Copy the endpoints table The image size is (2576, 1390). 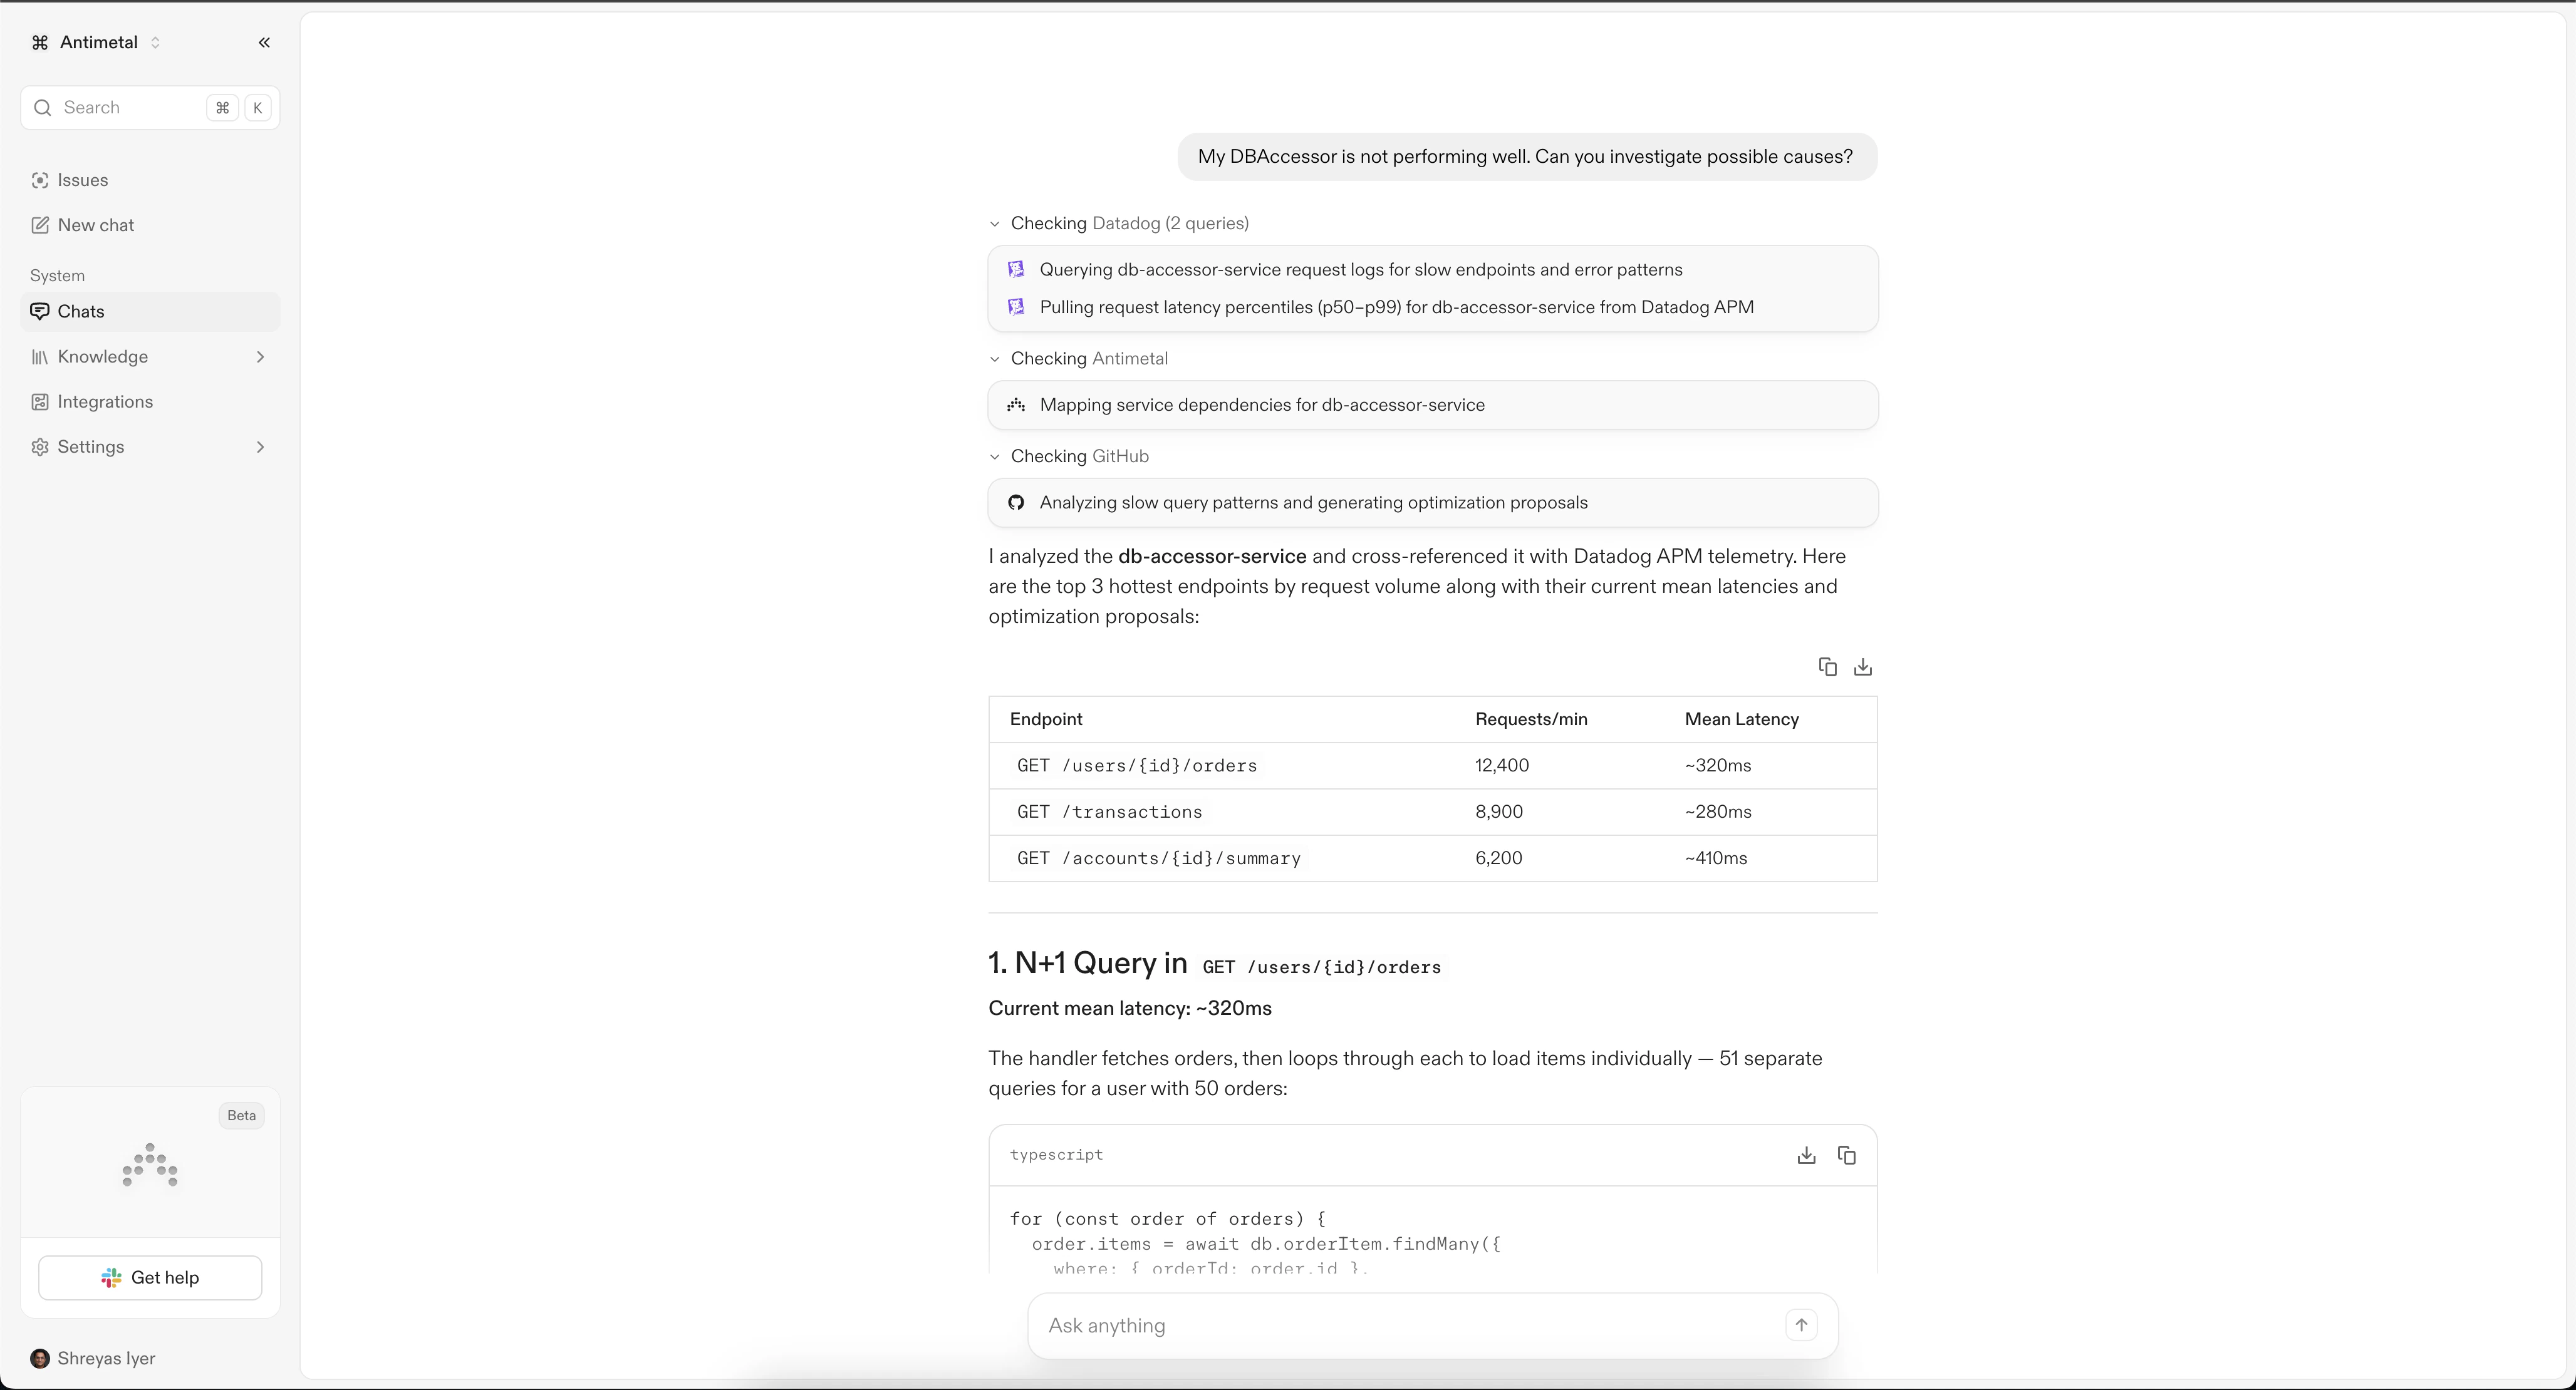click(1827, 667)
